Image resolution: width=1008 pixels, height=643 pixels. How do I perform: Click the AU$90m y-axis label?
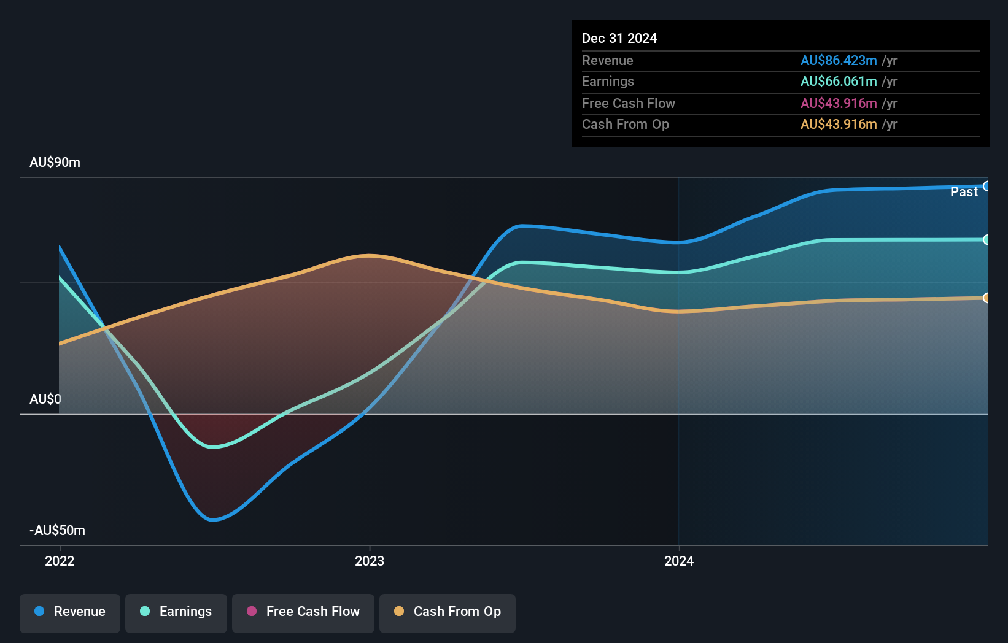tap(55, 162)
